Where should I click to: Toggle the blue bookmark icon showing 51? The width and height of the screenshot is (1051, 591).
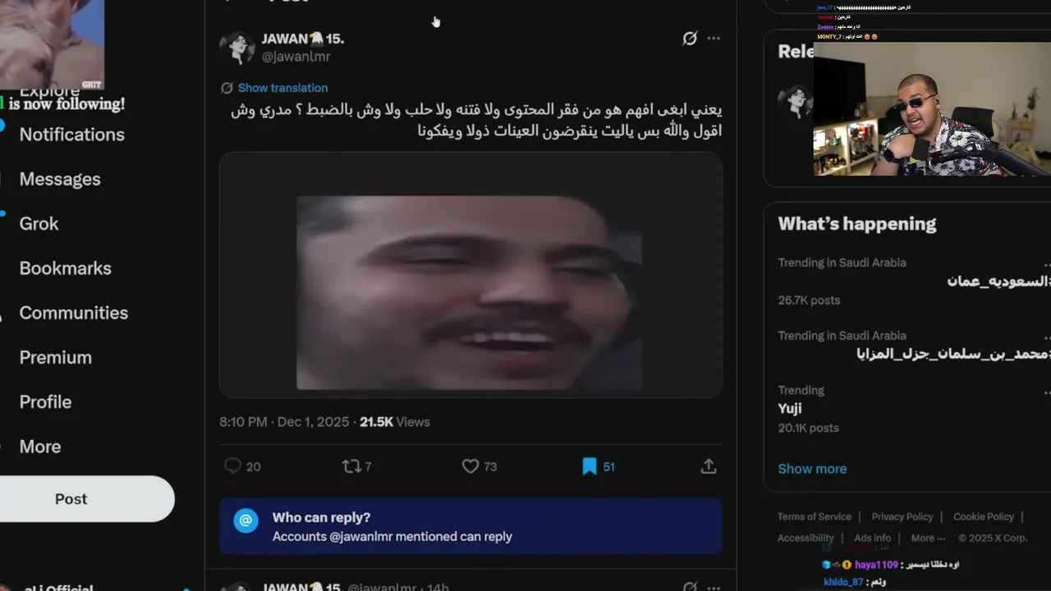tap(590, 466)
